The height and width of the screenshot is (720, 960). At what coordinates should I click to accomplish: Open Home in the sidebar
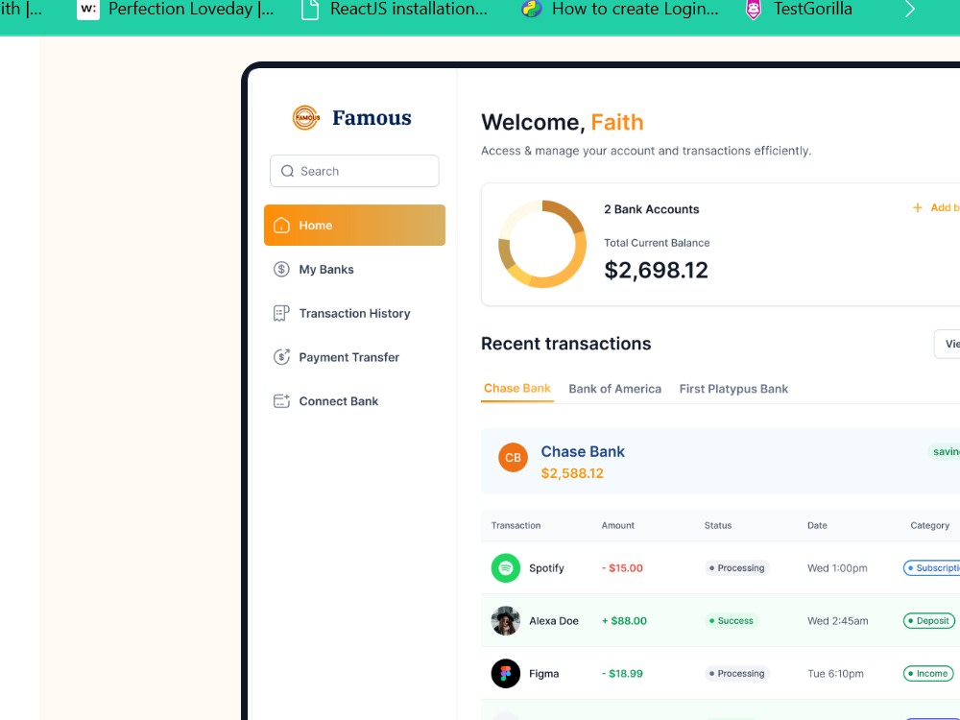click(x=354, y=226)
